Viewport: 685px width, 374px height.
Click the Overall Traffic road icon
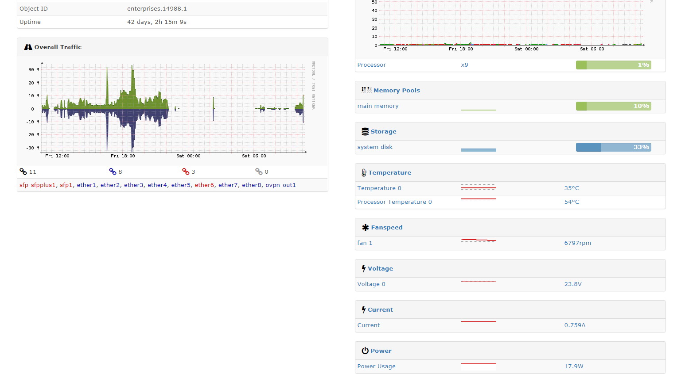(28, 47)
